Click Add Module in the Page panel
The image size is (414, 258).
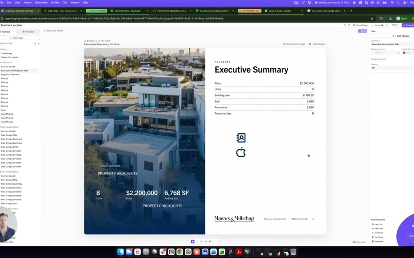tap(393, 36)
